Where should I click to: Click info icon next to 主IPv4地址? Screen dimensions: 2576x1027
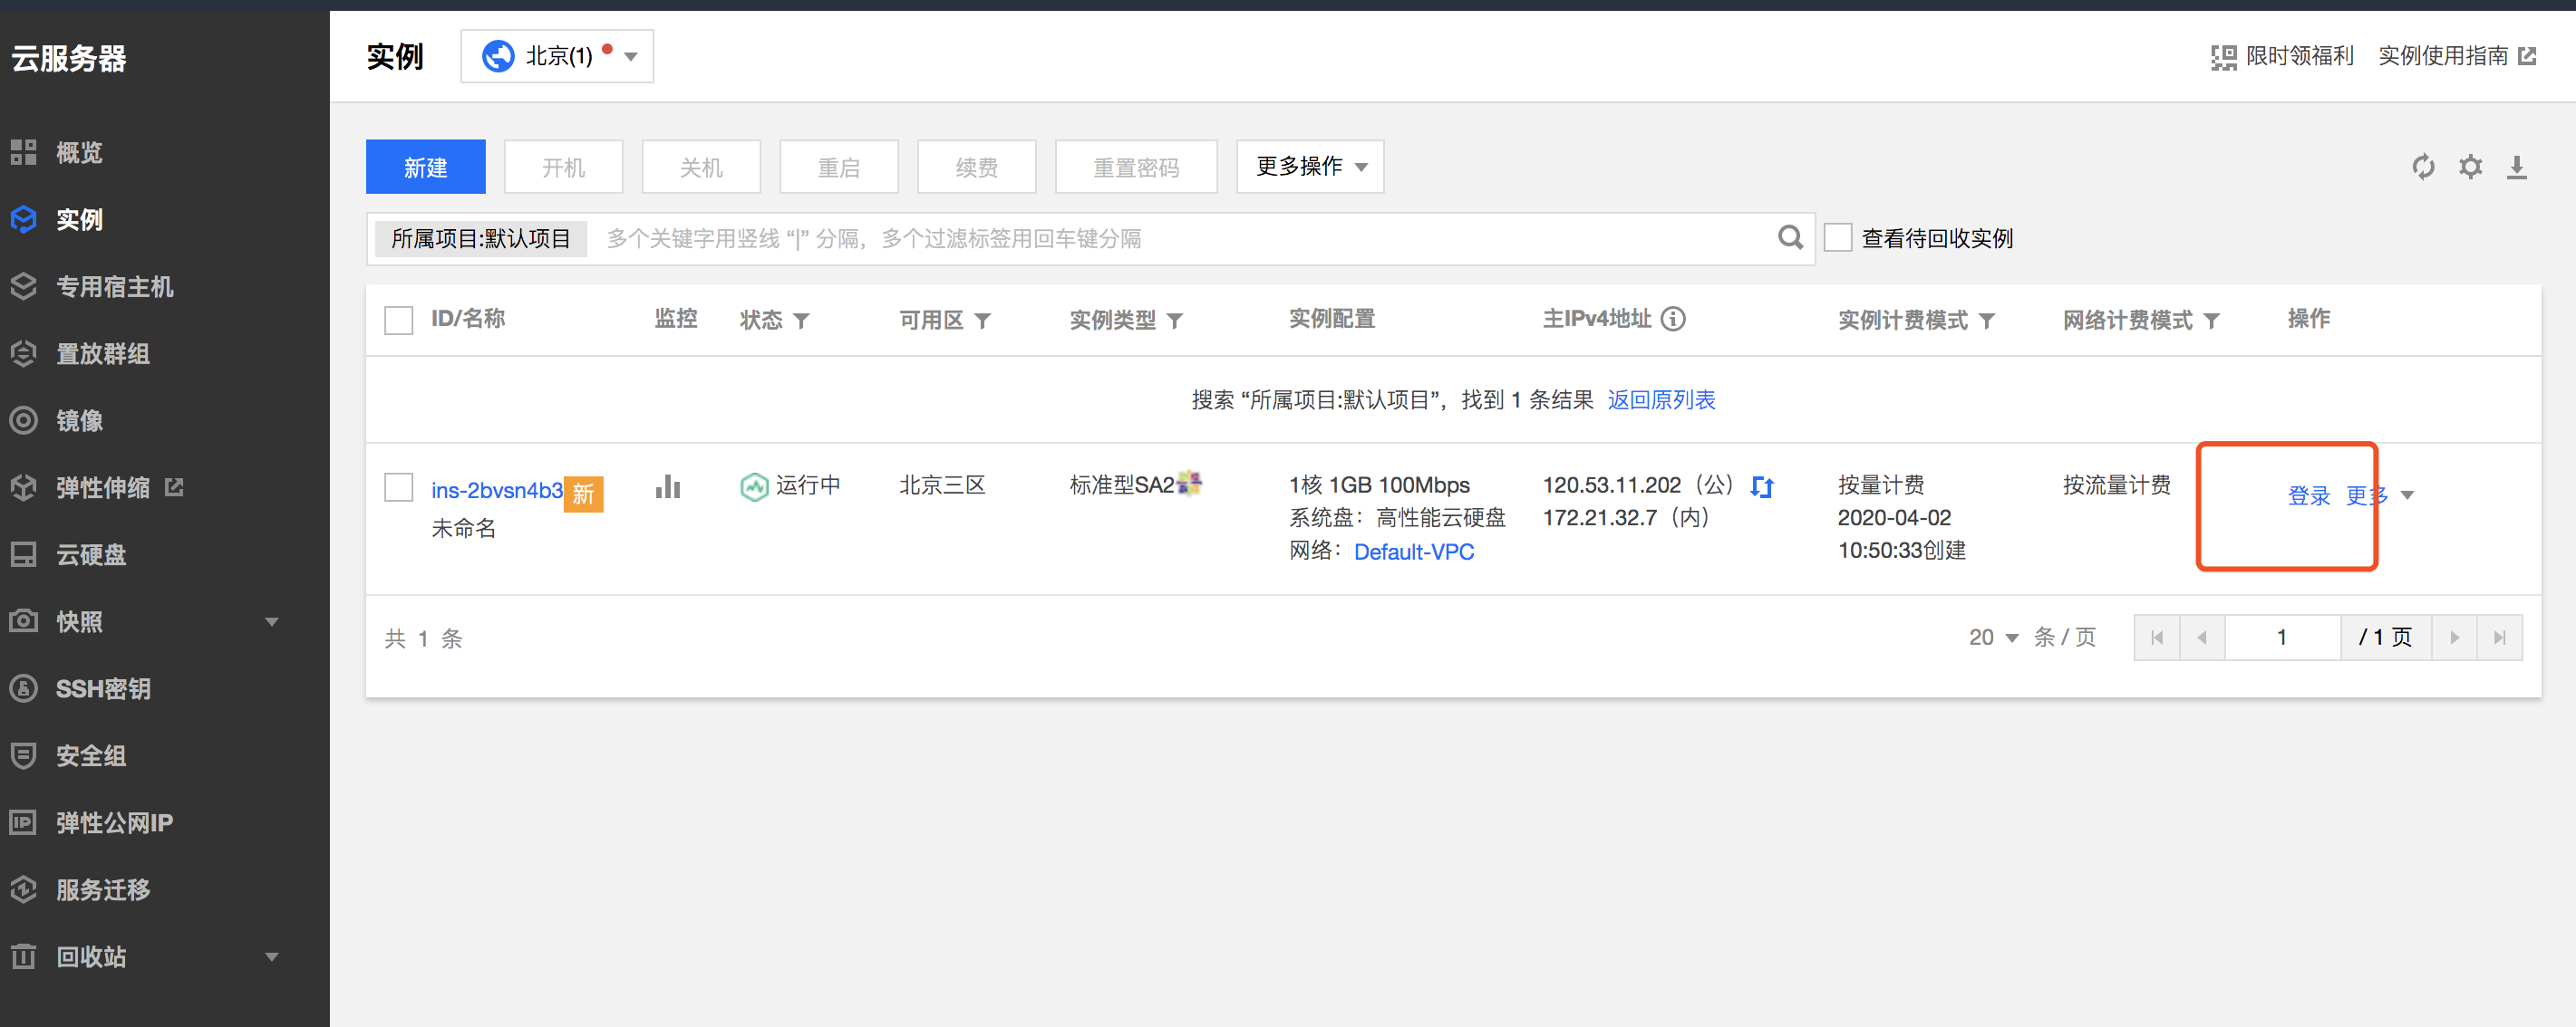tap(1673, 319)
